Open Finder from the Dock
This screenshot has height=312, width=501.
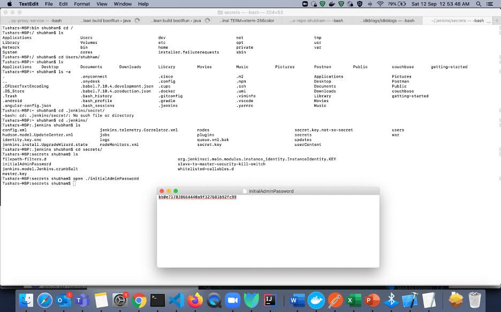(x=26, y=300)
